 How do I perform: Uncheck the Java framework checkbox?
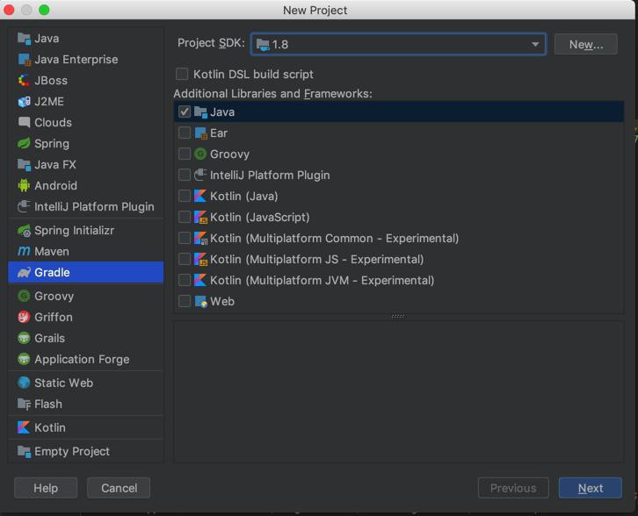(185, 112)
